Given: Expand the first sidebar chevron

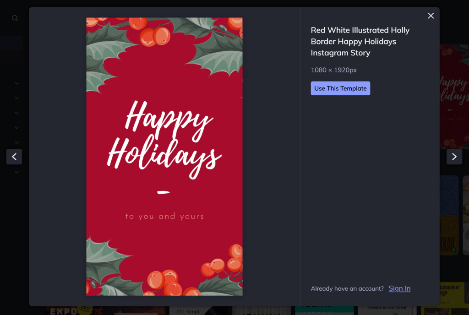Looking at the screenshot, I should pos(16,83).
